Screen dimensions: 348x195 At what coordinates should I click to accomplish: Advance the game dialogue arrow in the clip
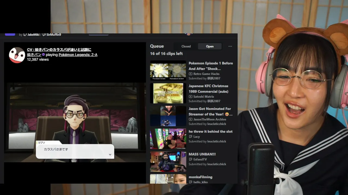(x=110, y=155)
